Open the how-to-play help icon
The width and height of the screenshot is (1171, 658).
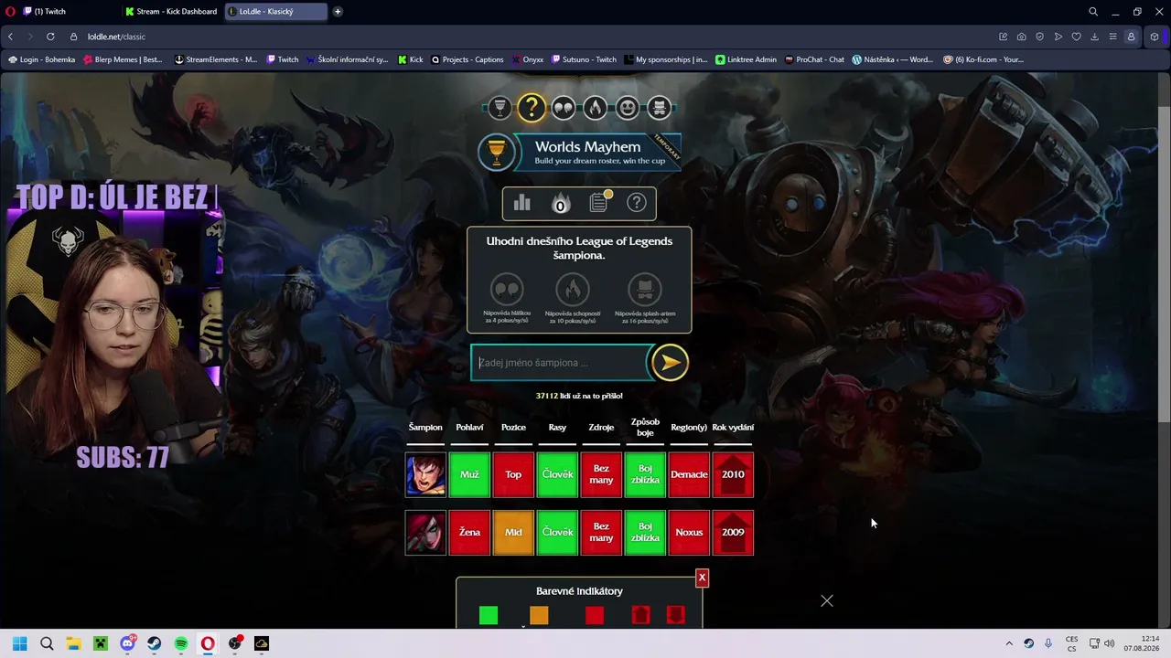[637, 203]
